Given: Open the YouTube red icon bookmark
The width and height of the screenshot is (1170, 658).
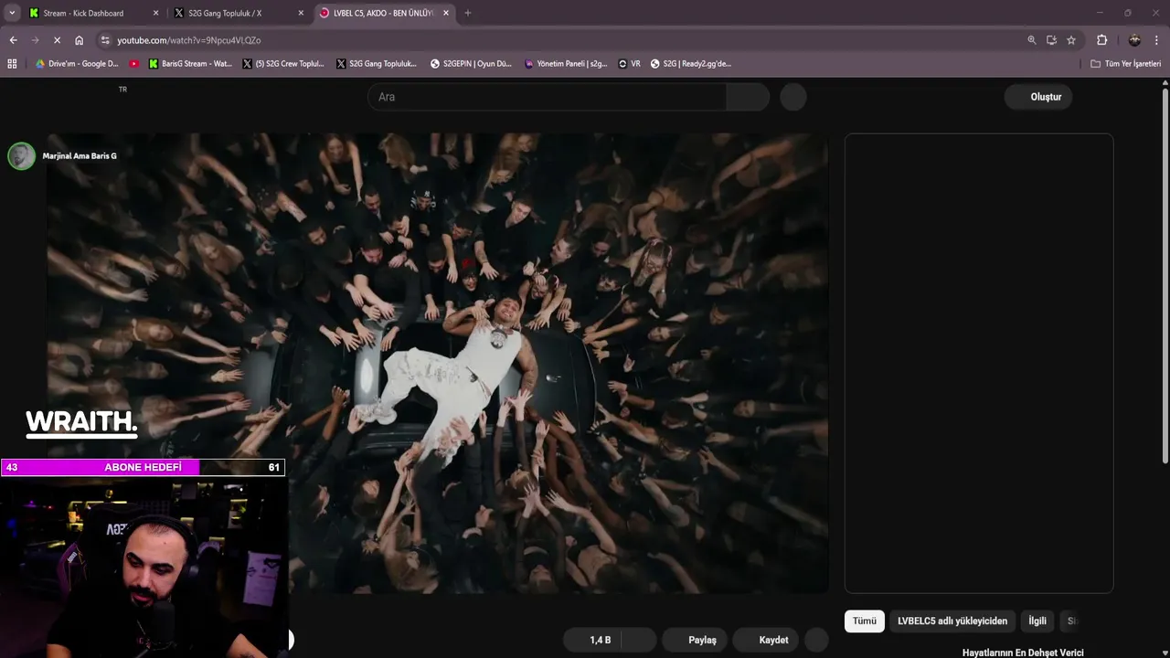Looking at the screenshot, I should [x=134, y=64].
